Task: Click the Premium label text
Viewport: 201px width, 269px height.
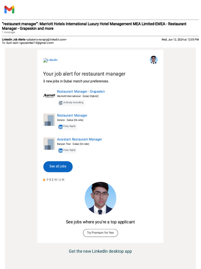Action: point(55,180)
